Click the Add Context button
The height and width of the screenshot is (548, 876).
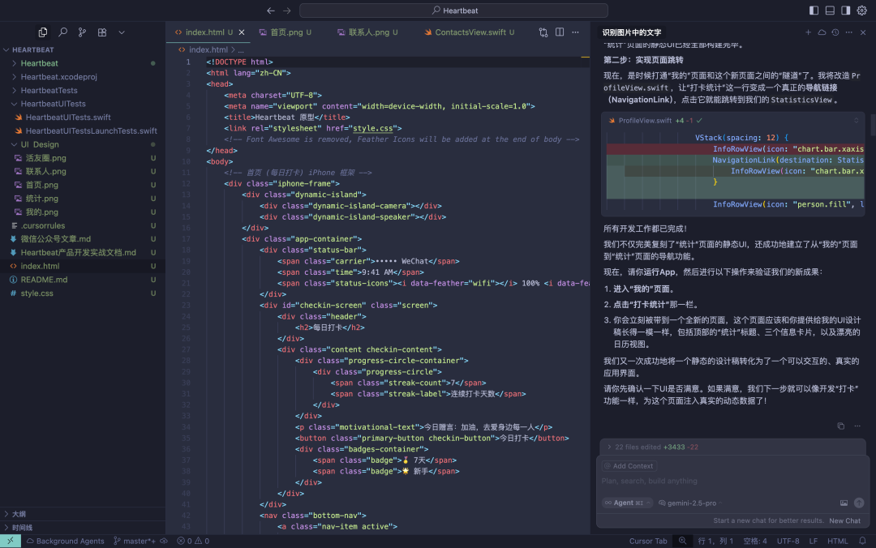click(629, 466)
